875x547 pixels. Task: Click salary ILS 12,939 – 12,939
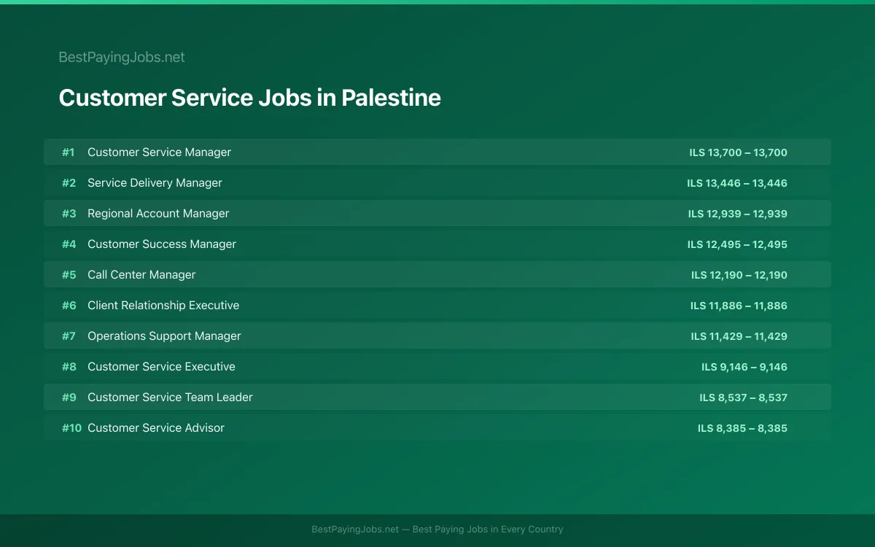[738, 214]
